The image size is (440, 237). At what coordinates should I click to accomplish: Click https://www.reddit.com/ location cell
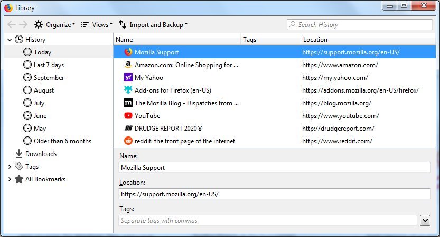tap(338, 141)
